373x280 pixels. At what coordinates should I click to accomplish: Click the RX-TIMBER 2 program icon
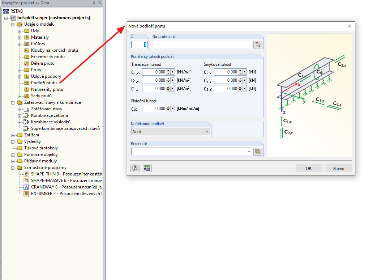pos(26,194)
